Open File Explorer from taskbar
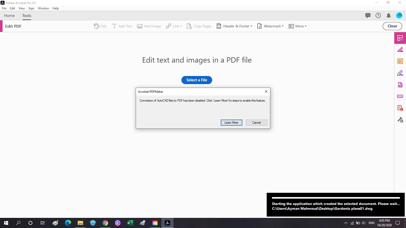Image resolution: width=406 pixels, height=228 pixels. tap(80, 223)
